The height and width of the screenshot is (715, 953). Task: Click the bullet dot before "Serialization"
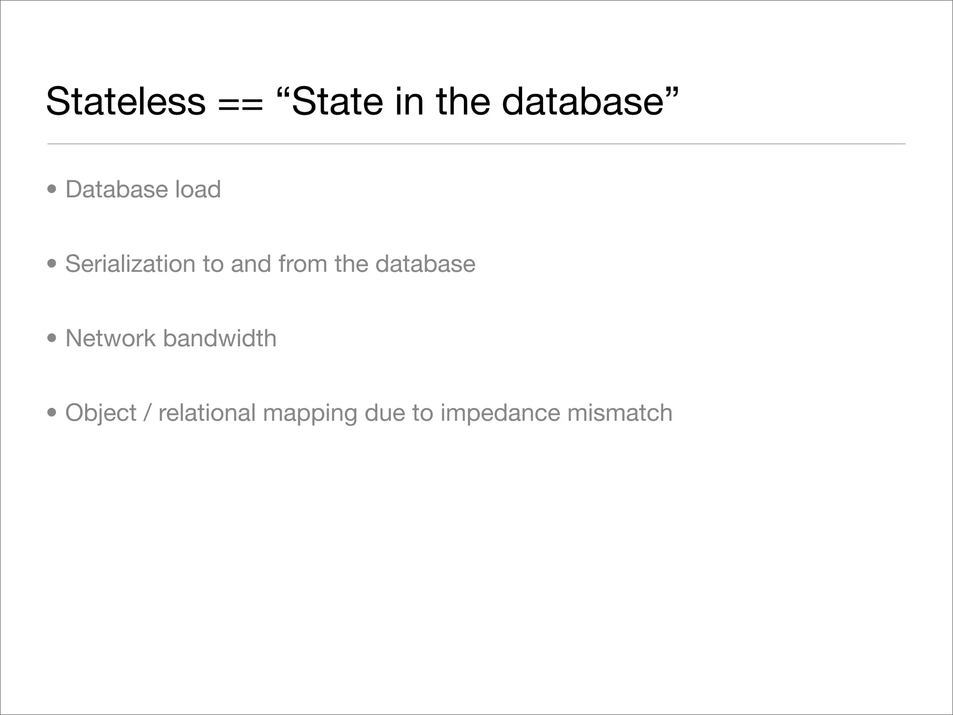tap(52, 264)
